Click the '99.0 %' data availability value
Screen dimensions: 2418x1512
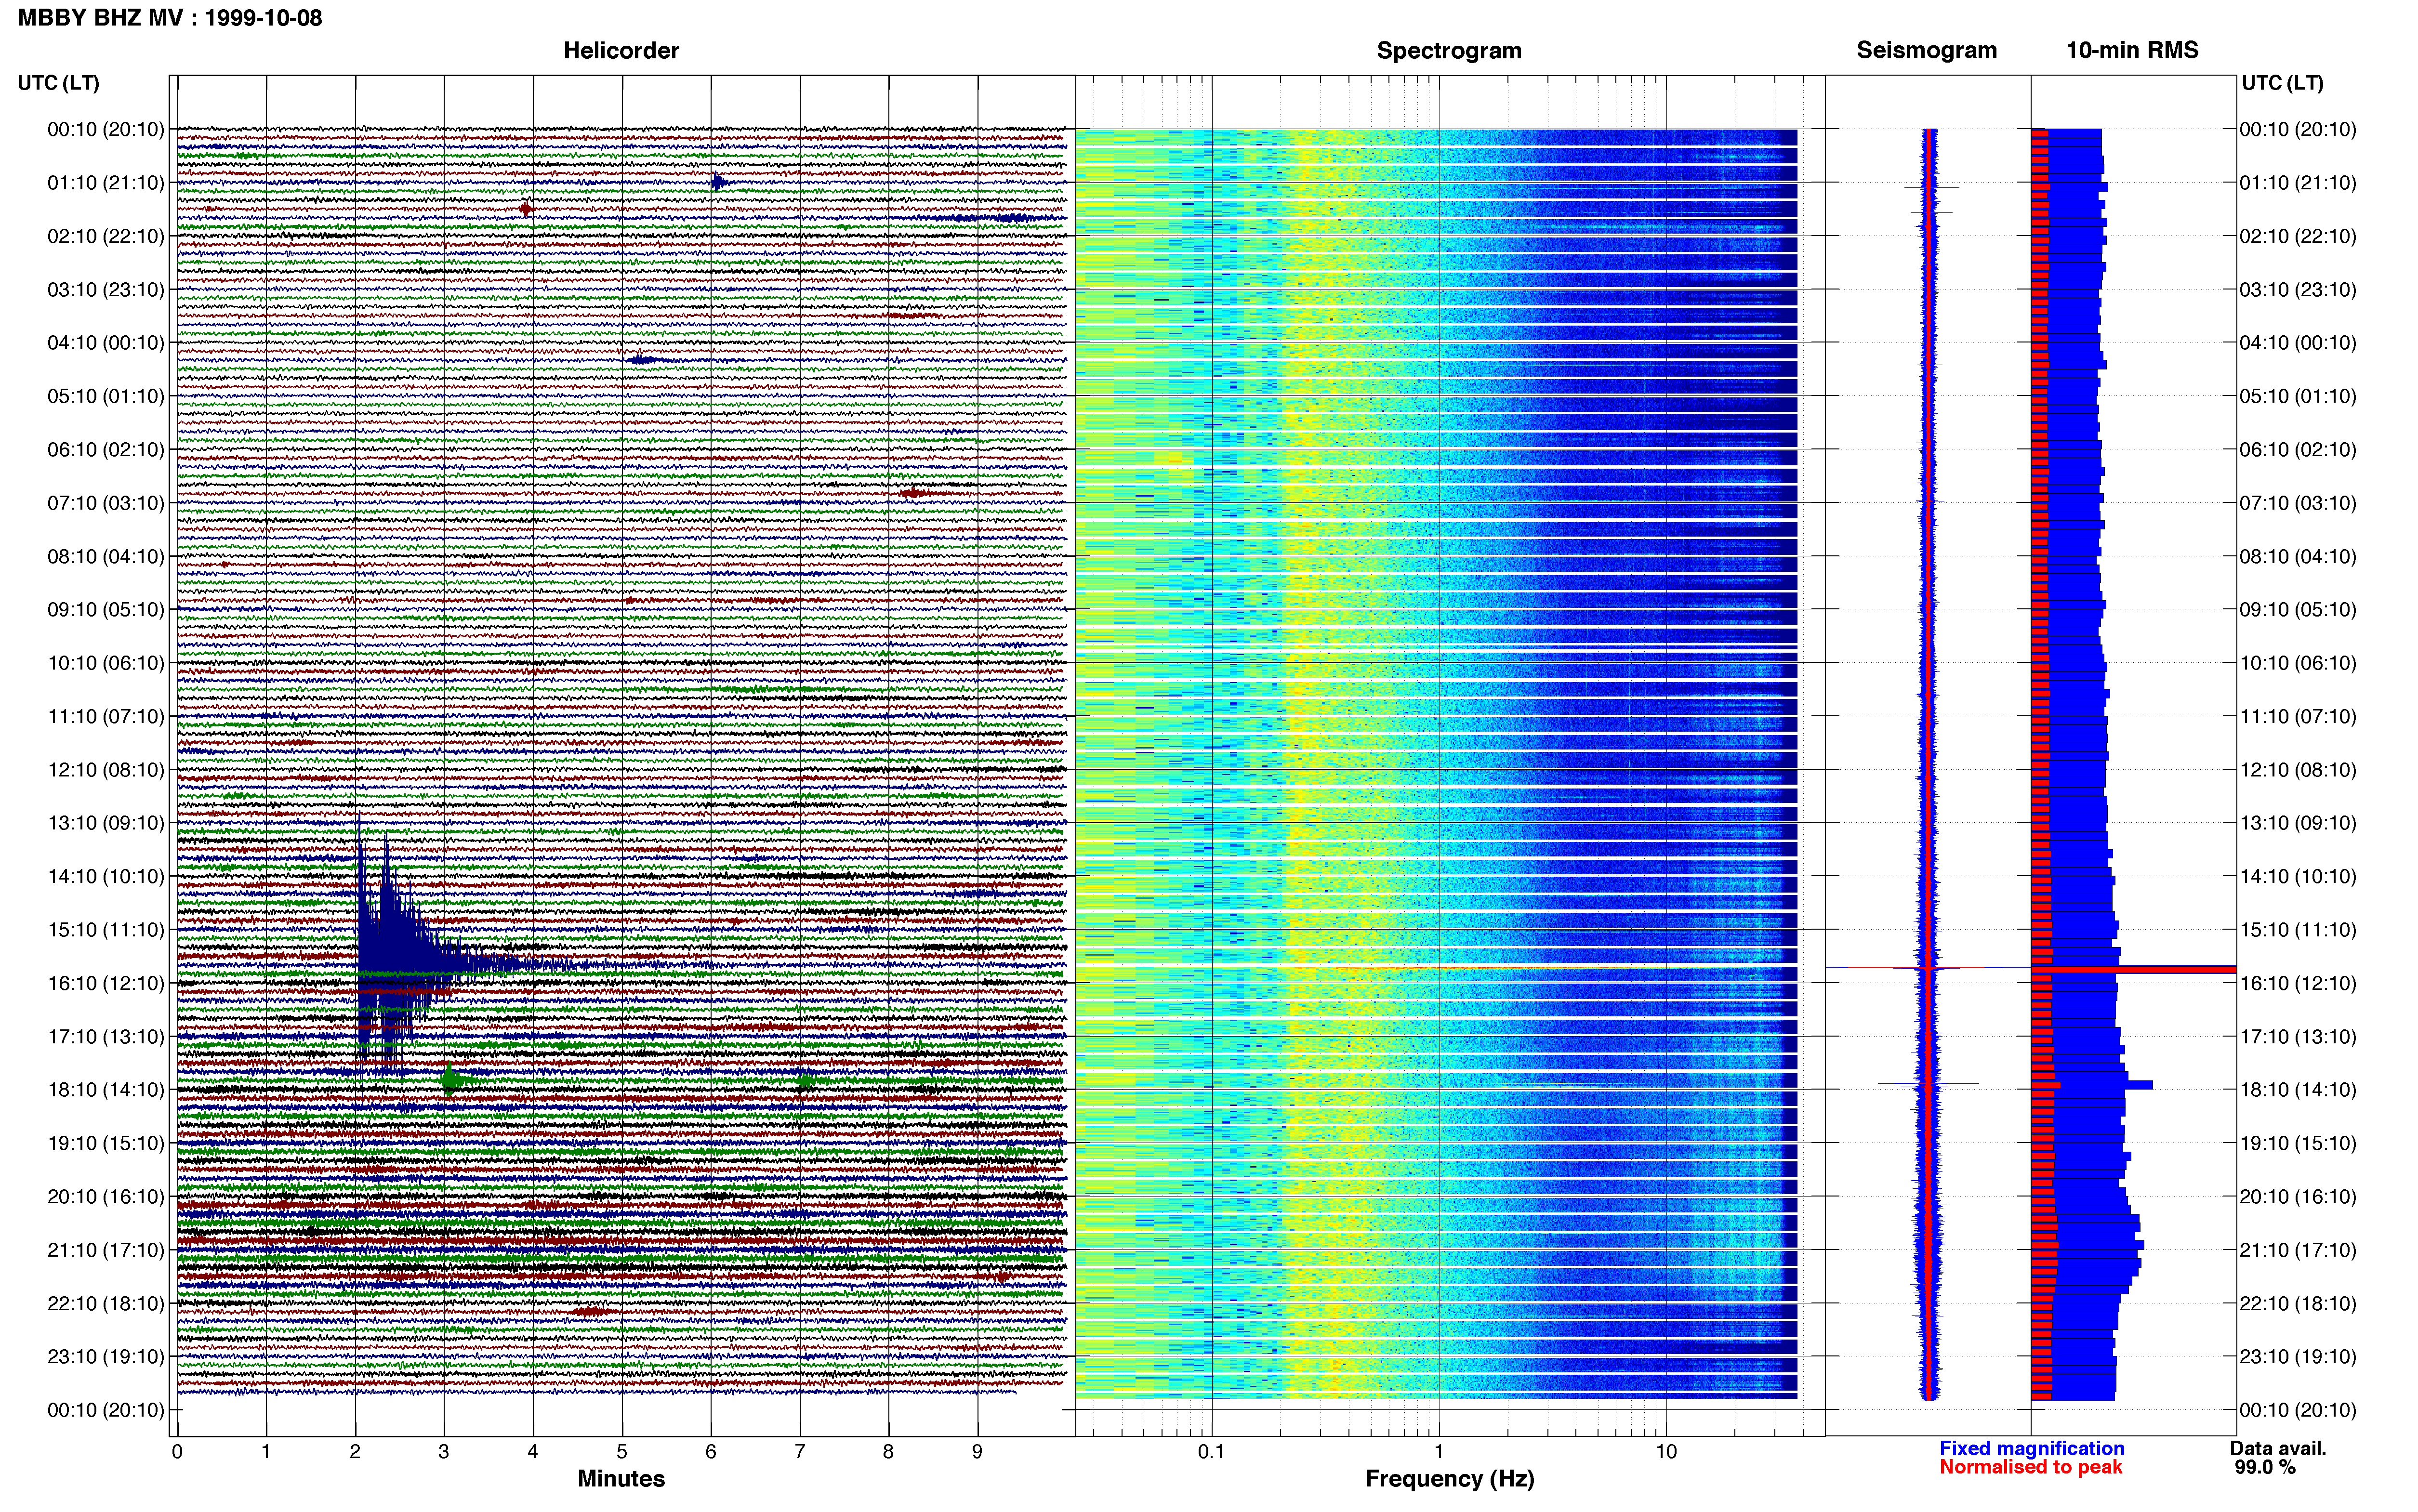coord(2265,1467)
